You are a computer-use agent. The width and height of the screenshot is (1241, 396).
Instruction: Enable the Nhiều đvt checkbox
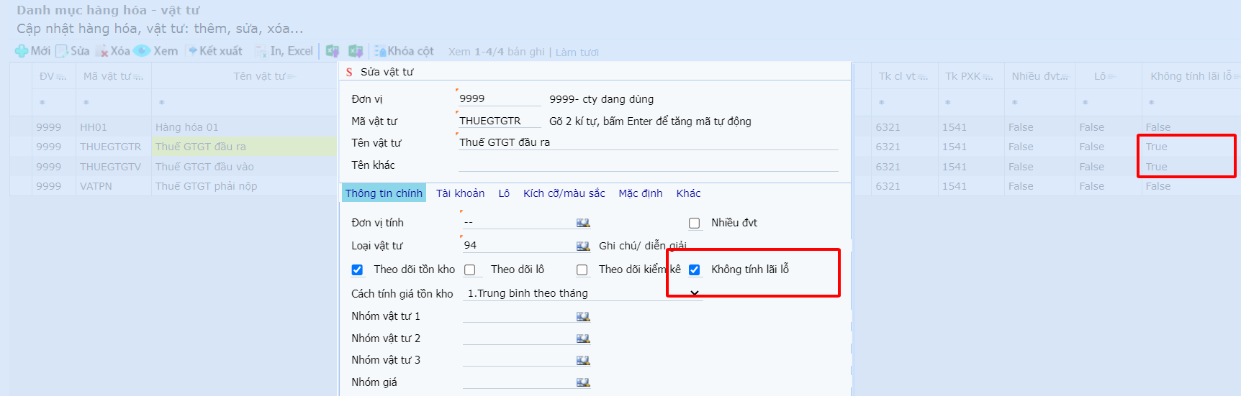click(x=695, y=223)
